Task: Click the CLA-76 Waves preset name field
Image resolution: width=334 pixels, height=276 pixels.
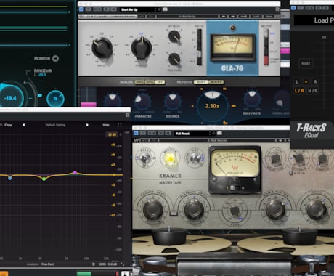Action: pos(187,17)
